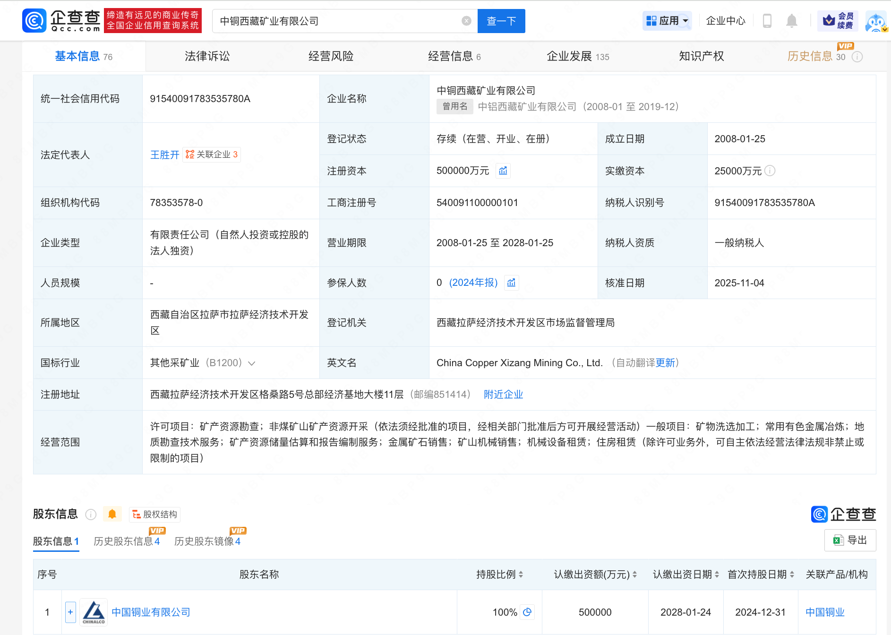
Task: Click the notification bell in header
Action: point(792,21)
